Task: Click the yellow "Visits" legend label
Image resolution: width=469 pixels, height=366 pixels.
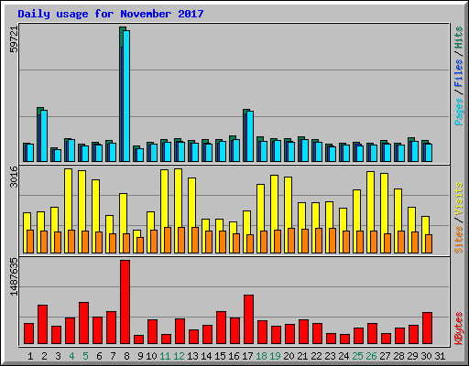Action: click(x=459, y=199)
